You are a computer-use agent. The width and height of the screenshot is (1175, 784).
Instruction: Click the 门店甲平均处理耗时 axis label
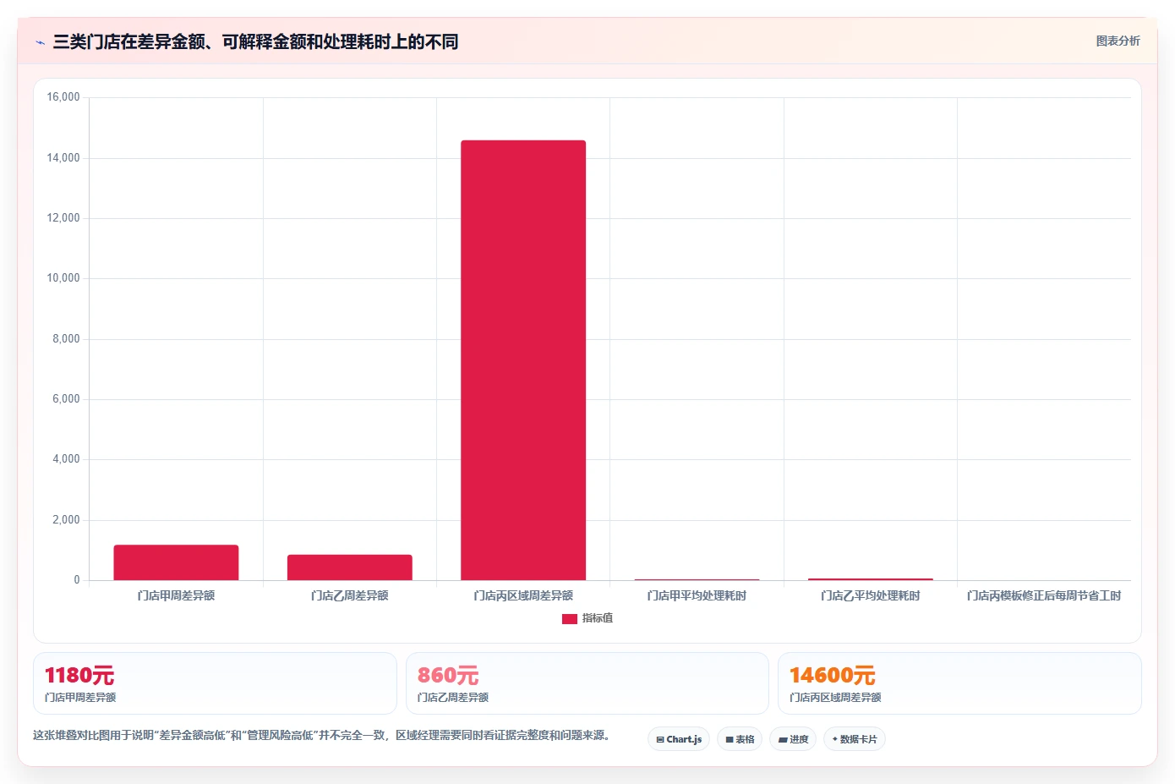(x=697, y=595)
